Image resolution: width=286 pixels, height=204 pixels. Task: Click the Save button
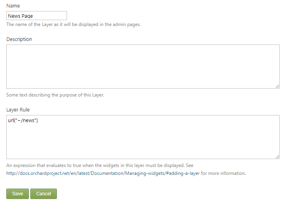click(17, 194)
